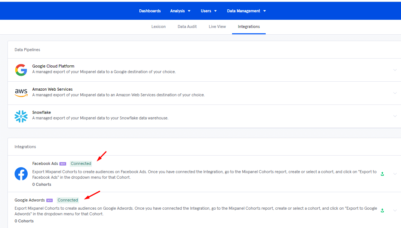Click the 0 Cohorts label under Facebook Ads
The width and height of the screenshot is (401, 228).
(x=42, y=184)
